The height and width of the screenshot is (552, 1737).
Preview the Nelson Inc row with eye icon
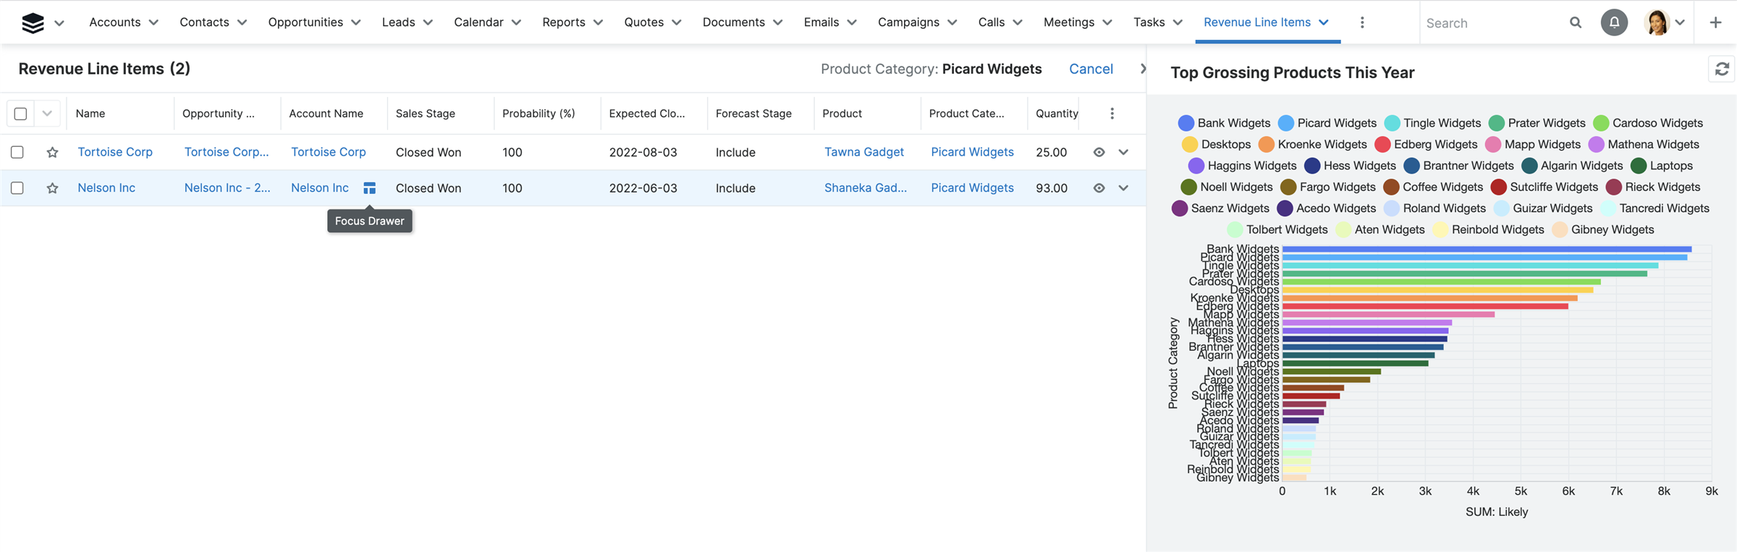click(x=1099, y=188)
